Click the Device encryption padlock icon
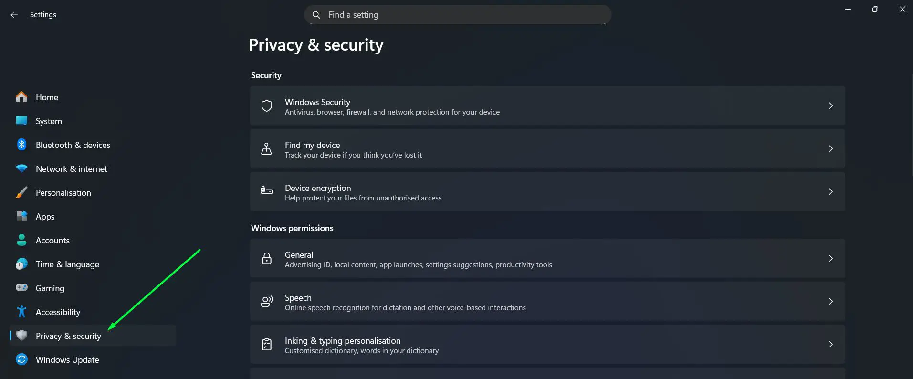The height and width of the screenshot is (379, 913). point(266,191)
